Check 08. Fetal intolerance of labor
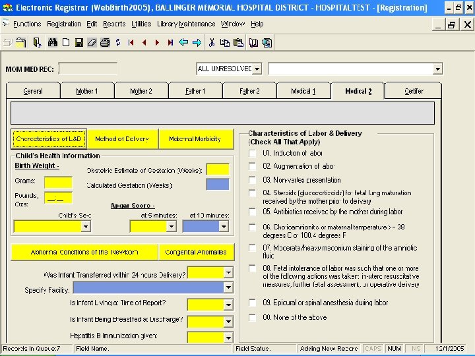 click(x=252, y=268)
